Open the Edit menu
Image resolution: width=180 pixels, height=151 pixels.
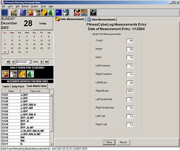(x=18, y=7)
